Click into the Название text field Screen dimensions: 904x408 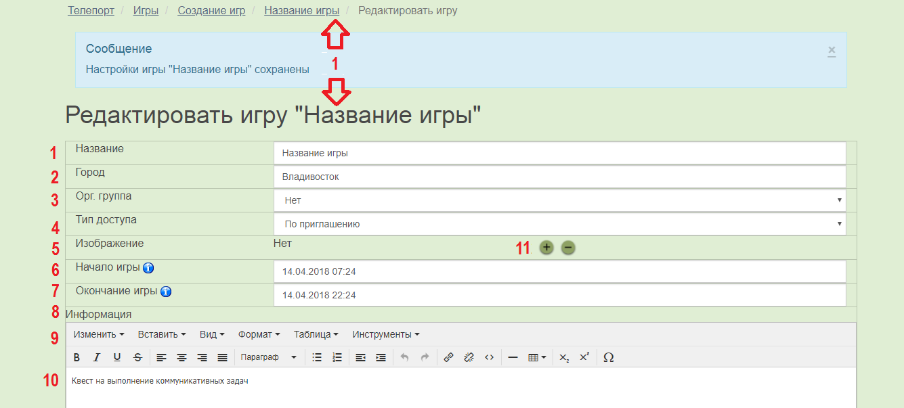point(560,153)
